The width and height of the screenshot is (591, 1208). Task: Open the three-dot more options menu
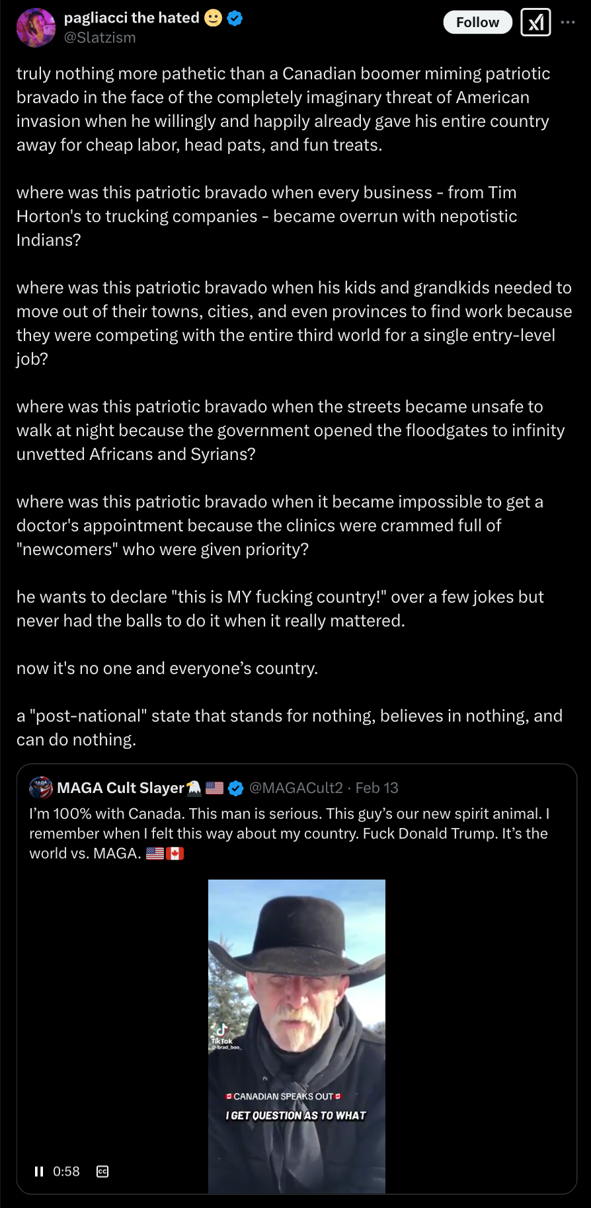click(568, 22)
